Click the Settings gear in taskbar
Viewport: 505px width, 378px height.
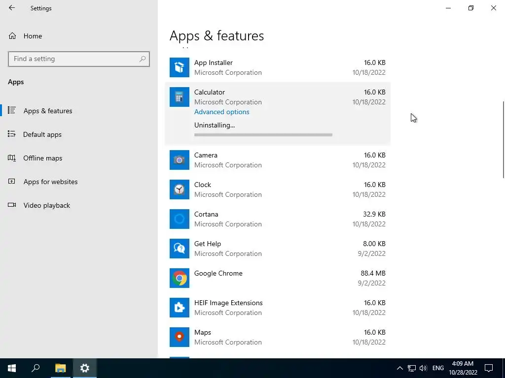[x=85, y=368]
